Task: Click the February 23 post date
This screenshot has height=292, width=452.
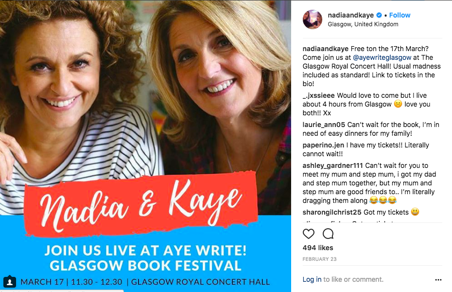Action: [319, 259]
